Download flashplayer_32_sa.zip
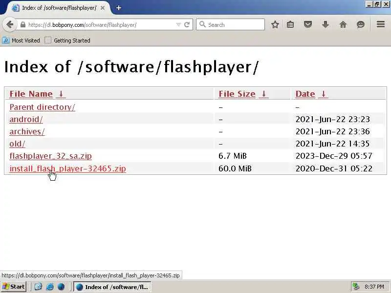Viewport: 391px width, 293px height. pos(51,156)
